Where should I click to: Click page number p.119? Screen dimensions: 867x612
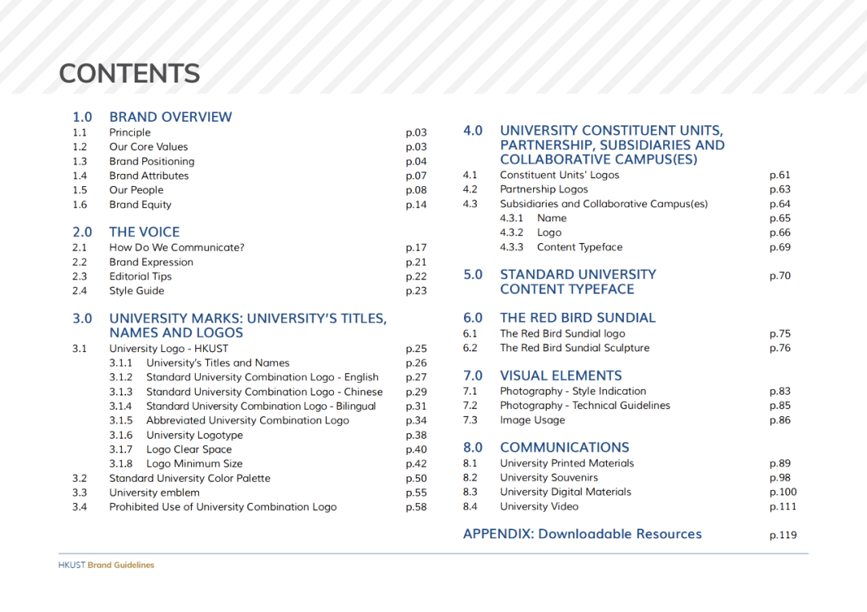[x=783, y=535]
